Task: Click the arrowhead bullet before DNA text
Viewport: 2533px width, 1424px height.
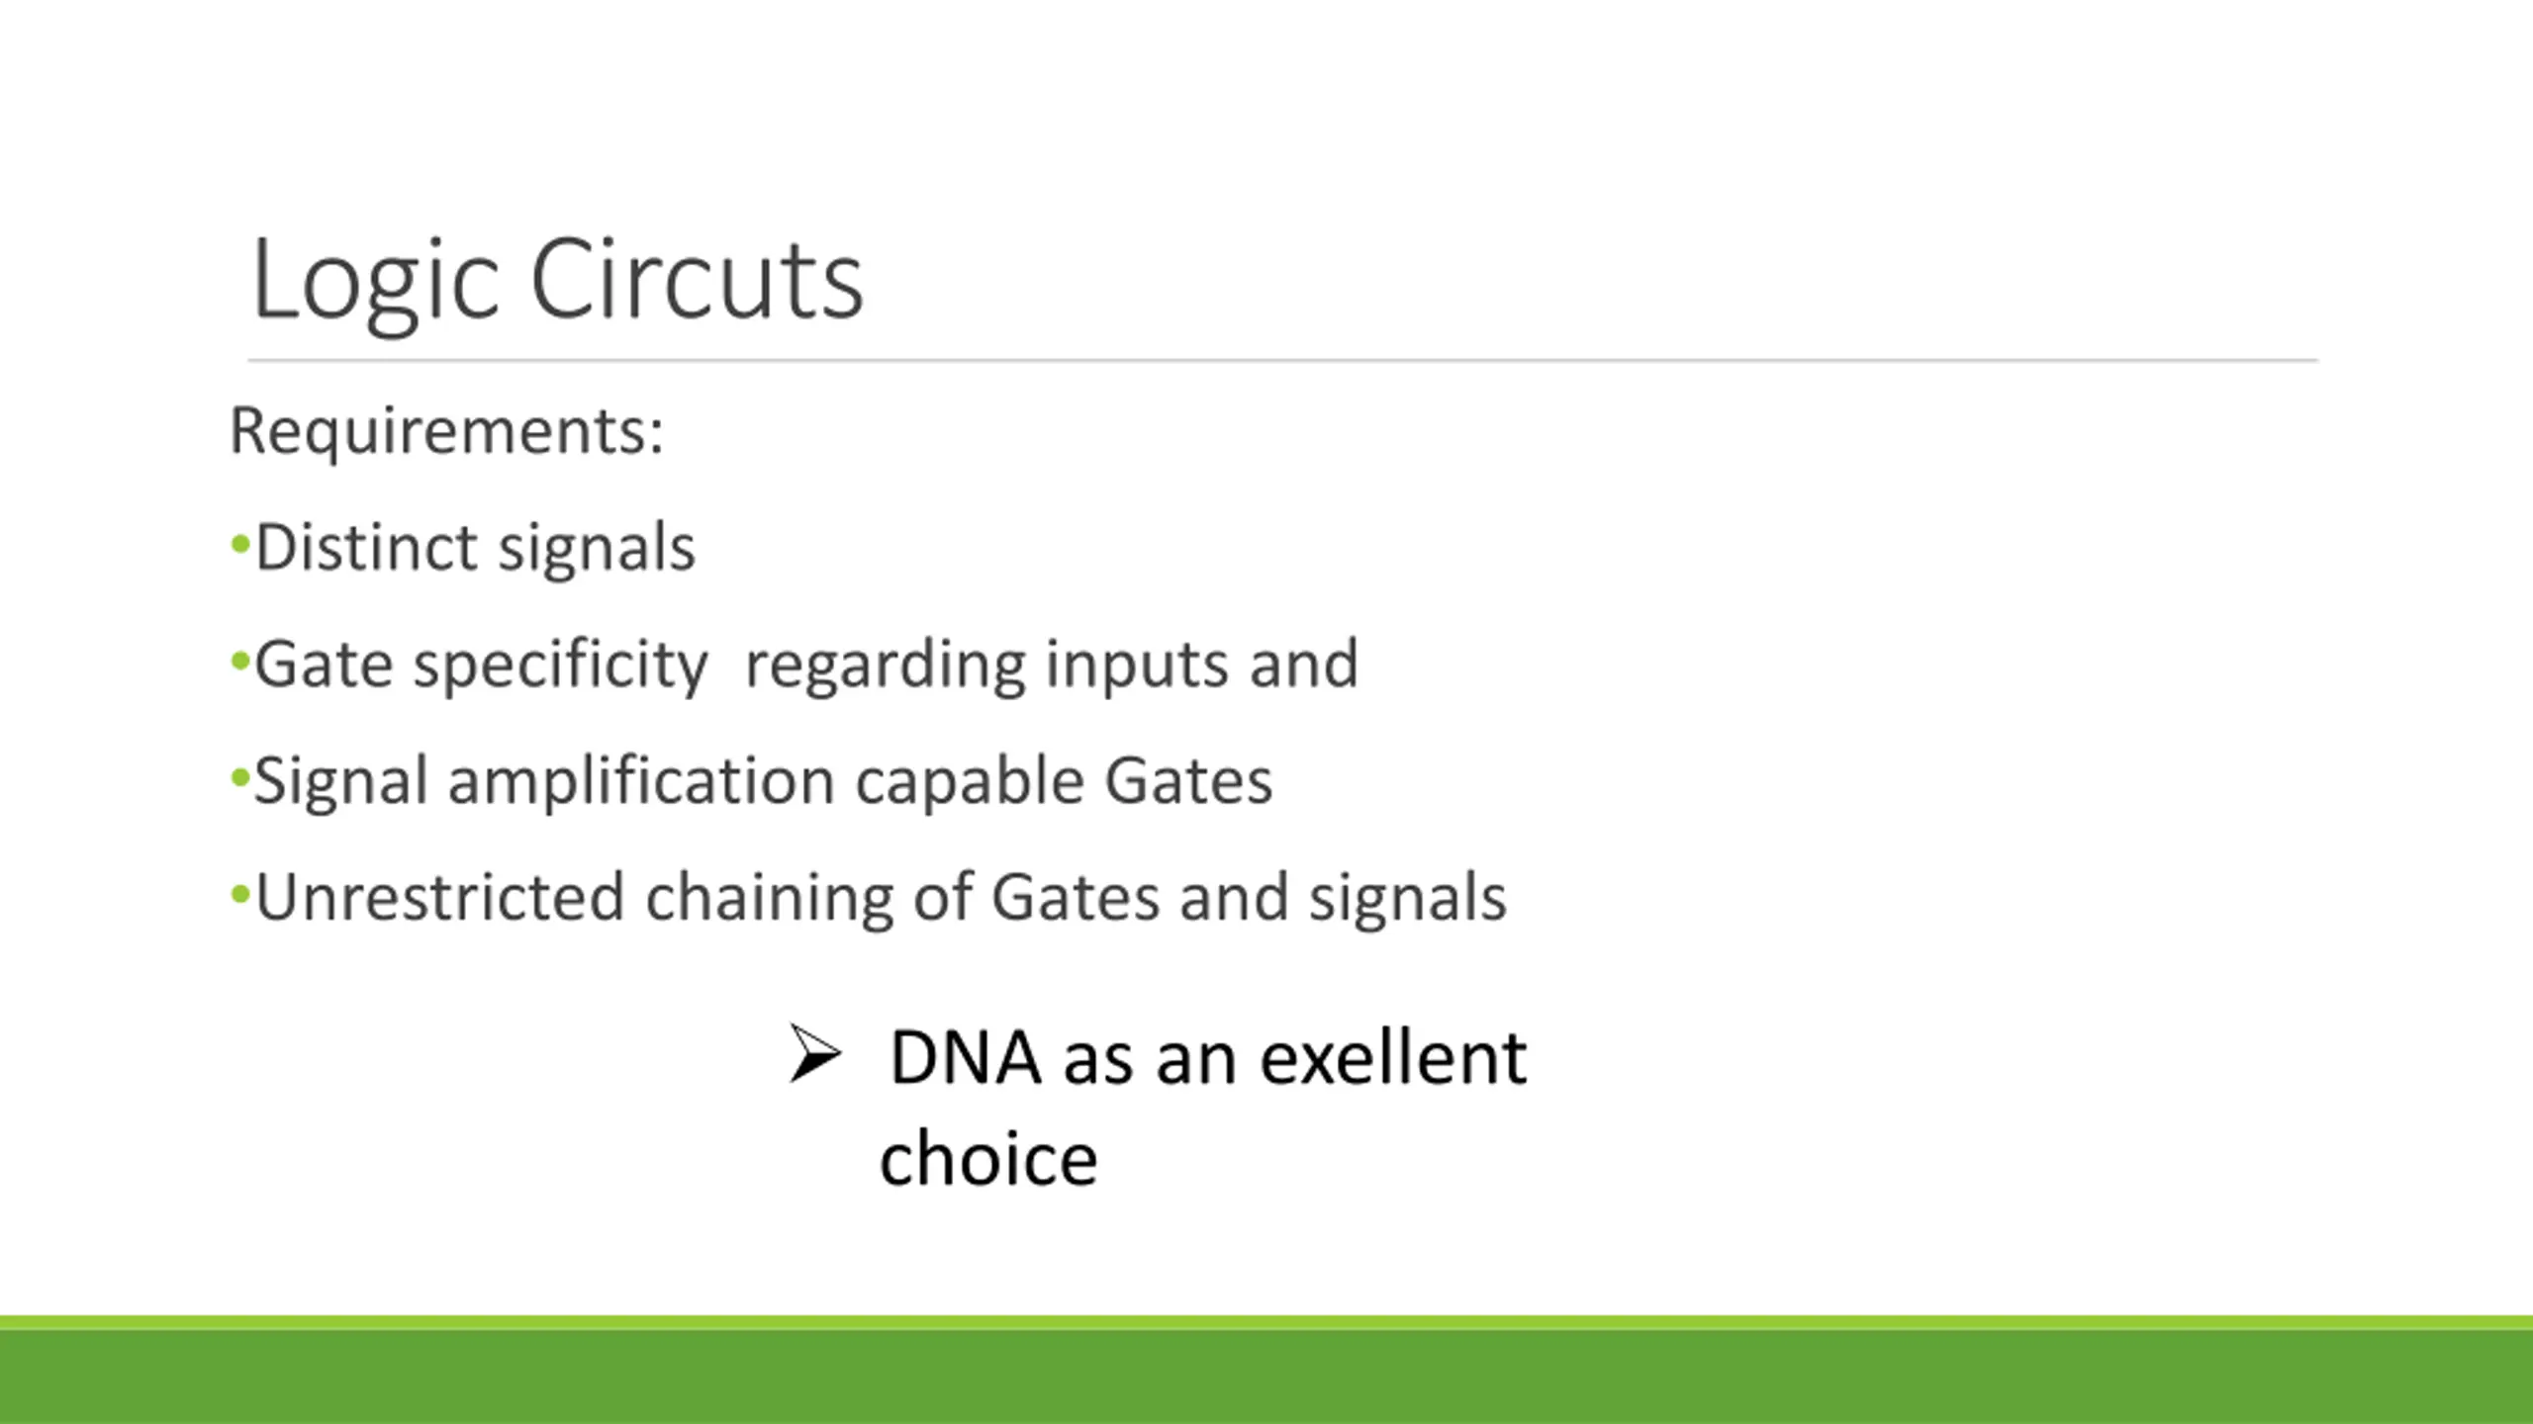Action: click(815, 1054)
